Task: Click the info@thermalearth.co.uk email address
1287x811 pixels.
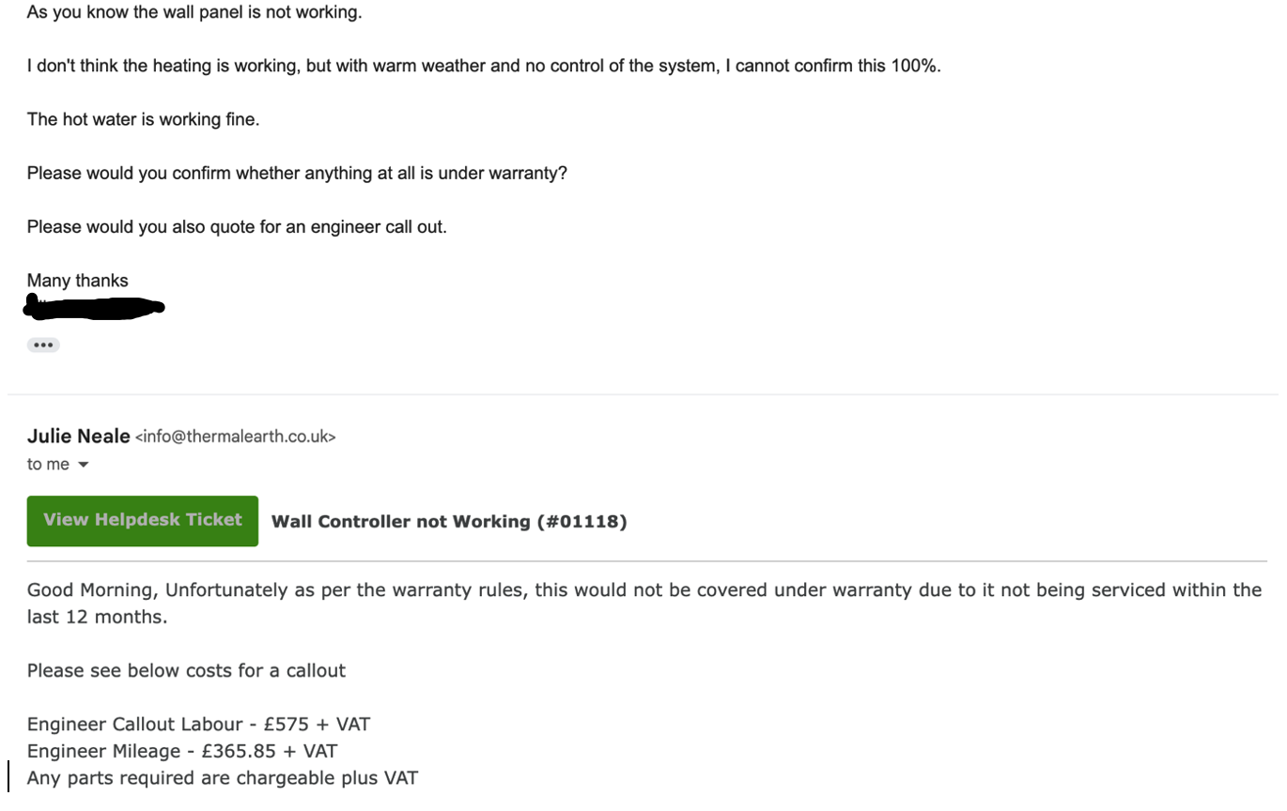Action: (x=236, y=436)
